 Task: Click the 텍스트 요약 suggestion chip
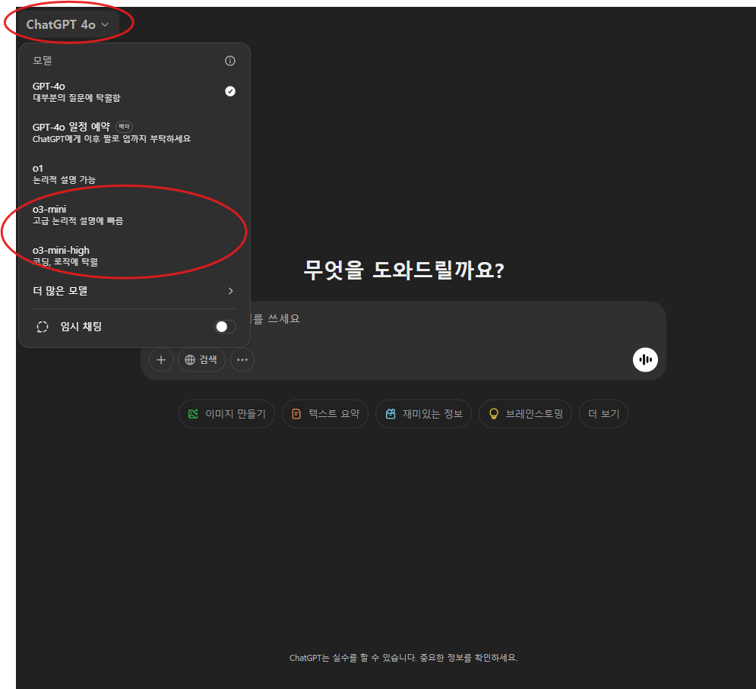coord(325,414)
